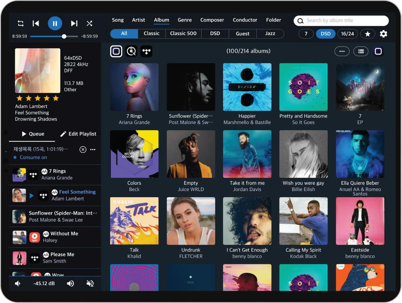Open the Talk album by Khalid
The width and height of the screenshot is (402, 303).
point(134,221)
